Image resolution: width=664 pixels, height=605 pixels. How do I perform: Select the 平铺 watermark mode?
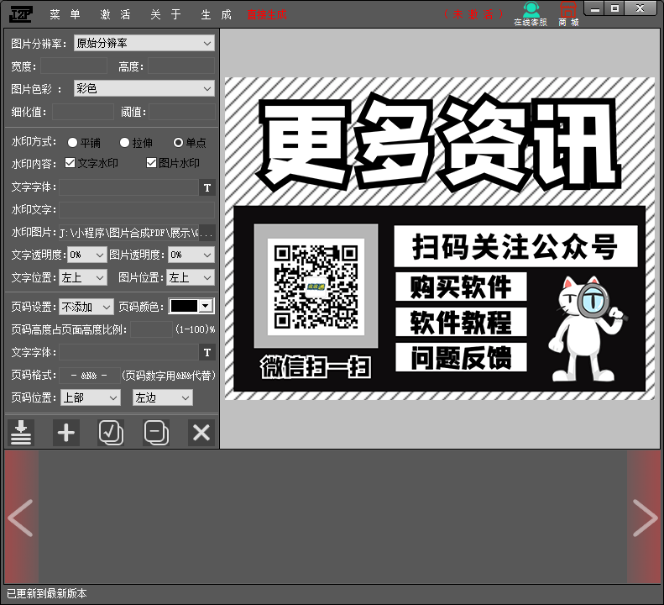pos(73,143)
